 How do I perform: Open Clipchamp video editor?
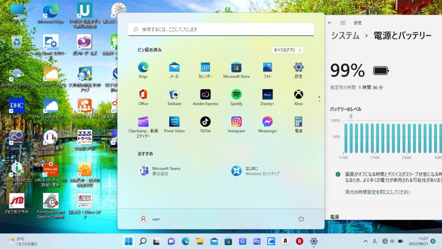pyautogui.click(x=143, y=127)
